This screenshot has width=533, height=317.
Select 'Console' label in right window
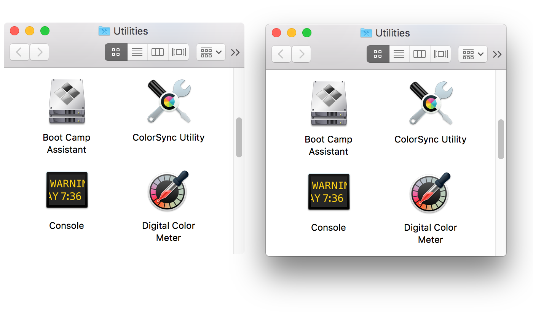329,227
